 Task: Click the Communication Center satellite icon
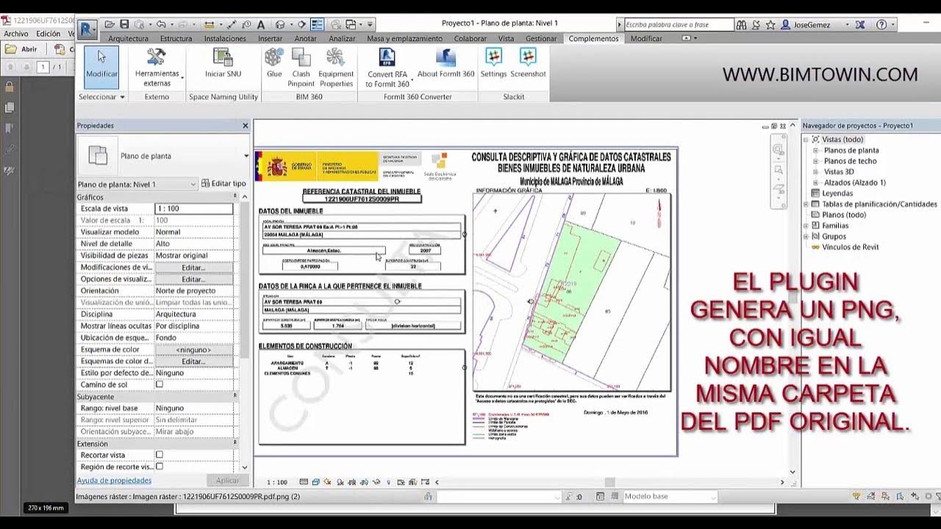tap(756, 25)
